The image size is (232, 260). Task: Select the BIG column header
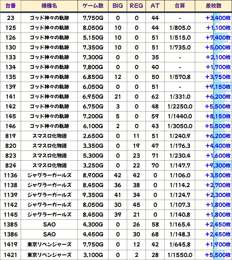pyautogui.click(x=118, y=6)
